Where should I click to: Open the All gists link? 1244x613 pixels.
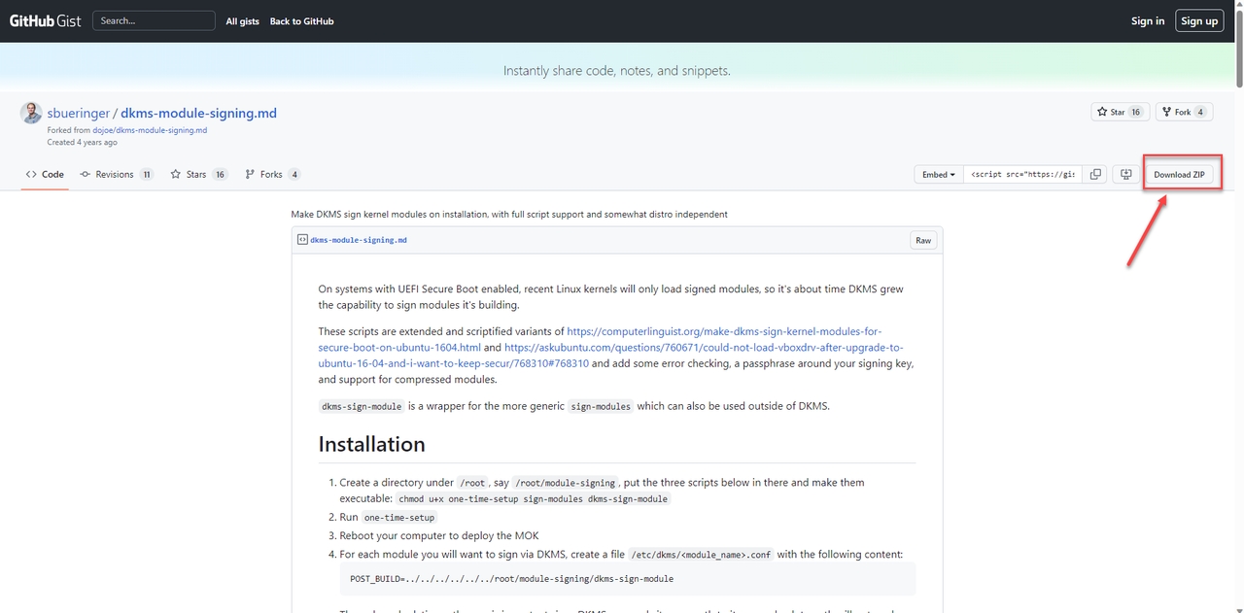point(242,20)
